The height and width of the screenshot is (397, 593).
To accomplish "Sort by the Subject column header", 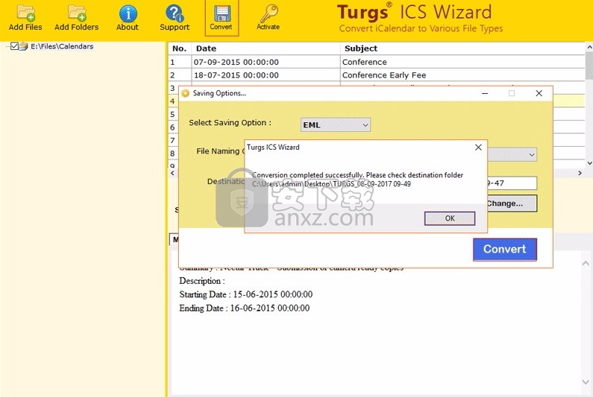I will point(463,48).
